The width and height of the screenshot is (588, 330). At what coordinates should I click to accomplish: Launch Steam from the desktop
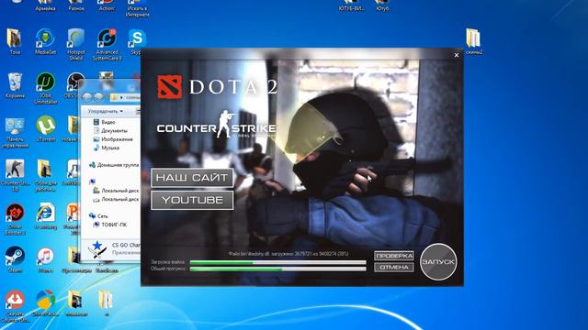[x=15, y=259]
